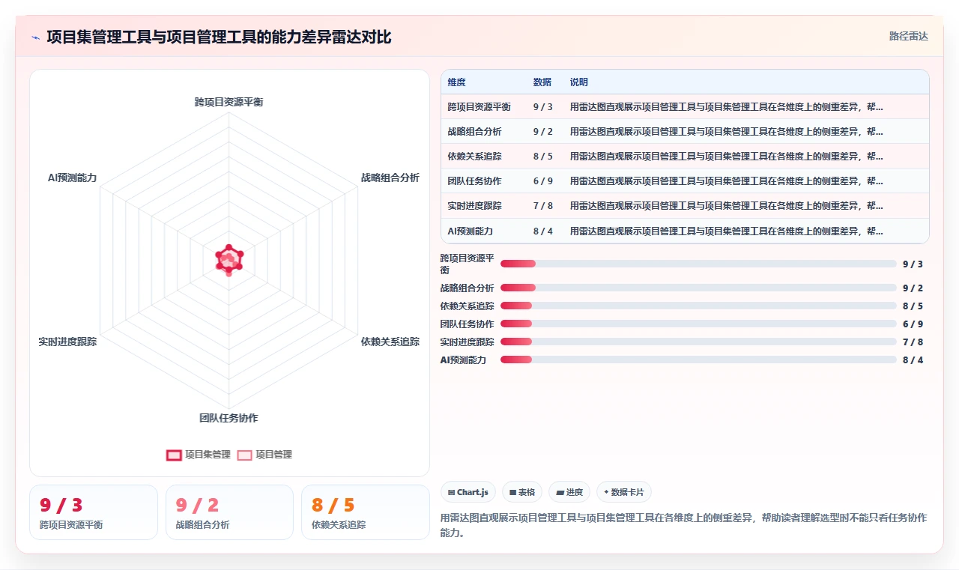Click the 路径雷达 label in the header

coord(908,36)
